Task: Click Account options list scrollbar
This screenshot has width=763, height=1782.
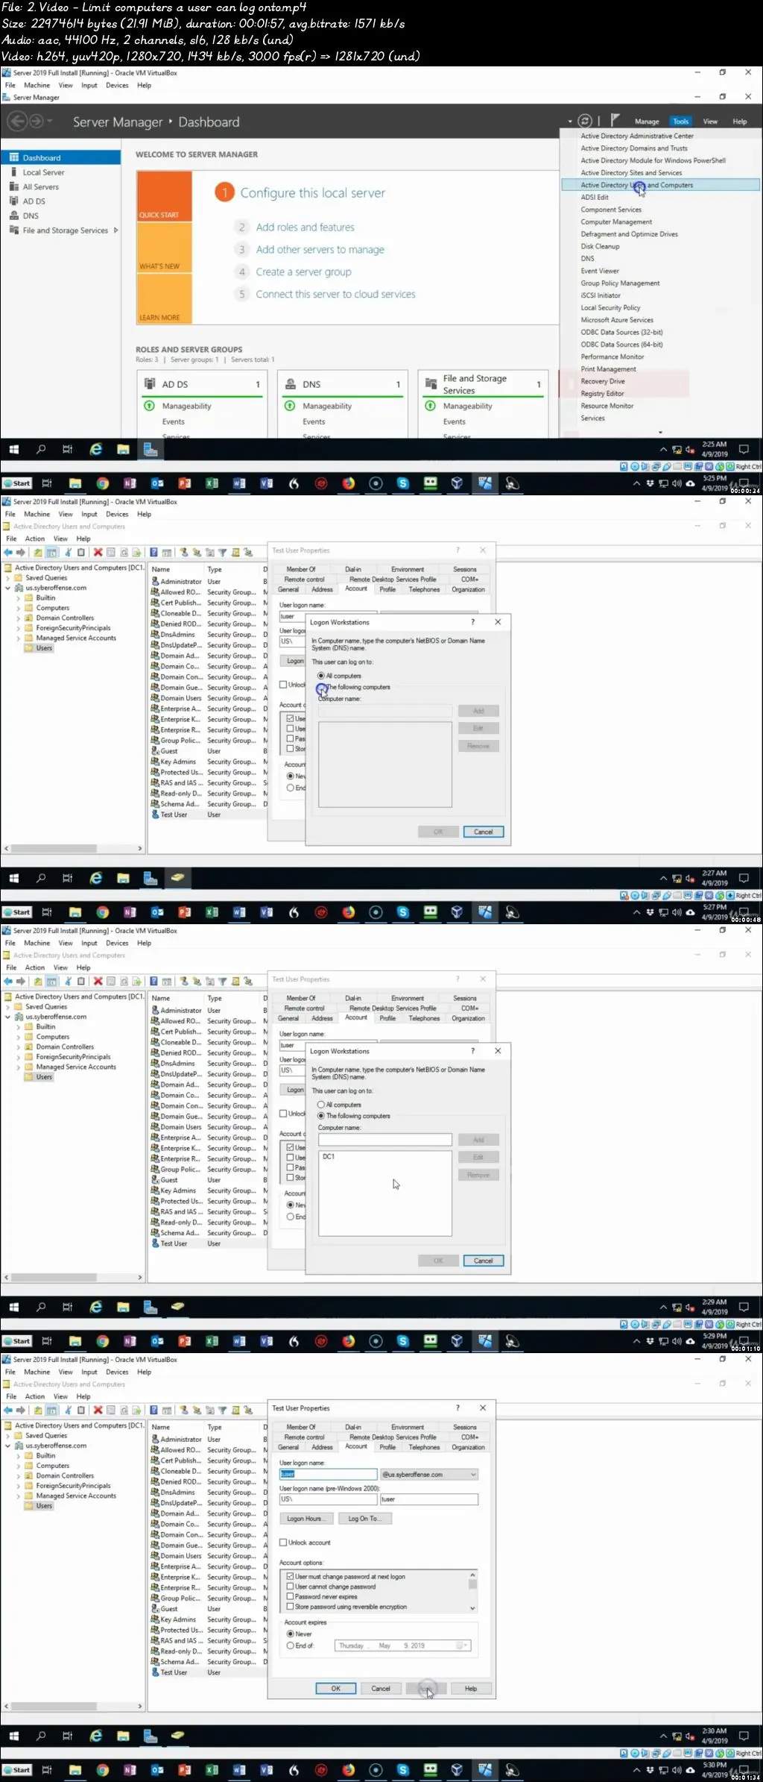Action: coord(472,1591)
